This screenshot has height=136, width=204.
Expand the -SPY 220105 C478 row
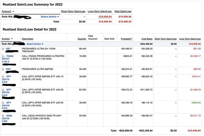(x=3, y=89)
